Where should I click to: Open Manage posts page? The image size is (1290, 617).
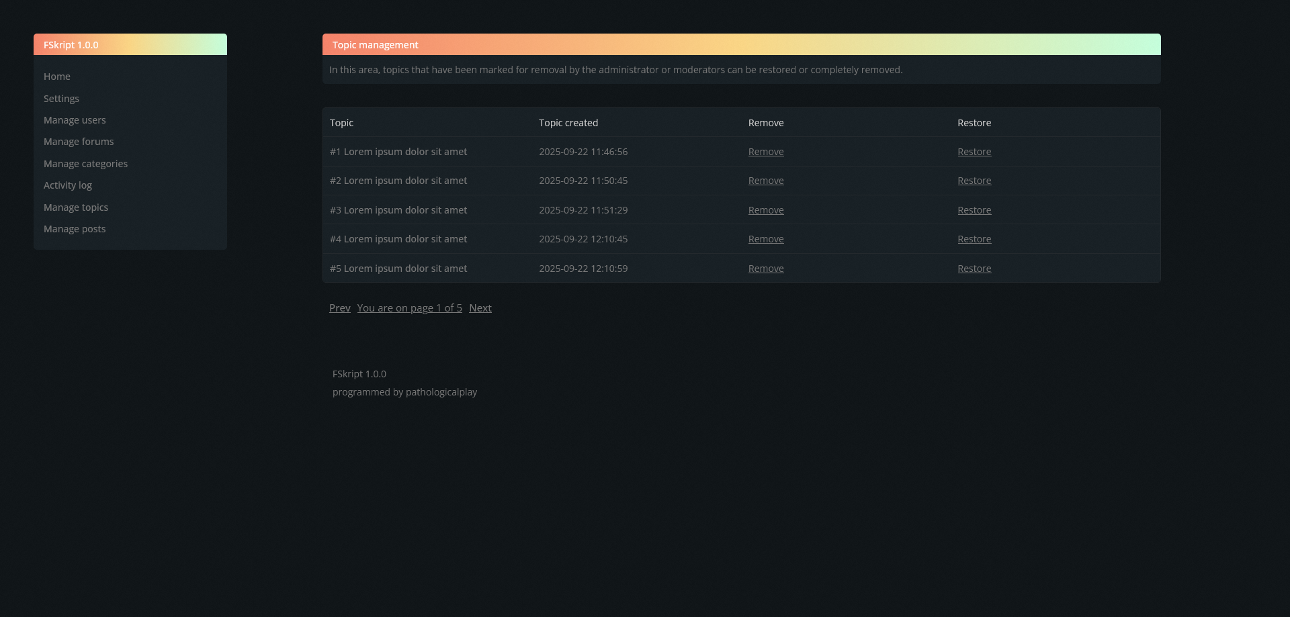(75, 229)
